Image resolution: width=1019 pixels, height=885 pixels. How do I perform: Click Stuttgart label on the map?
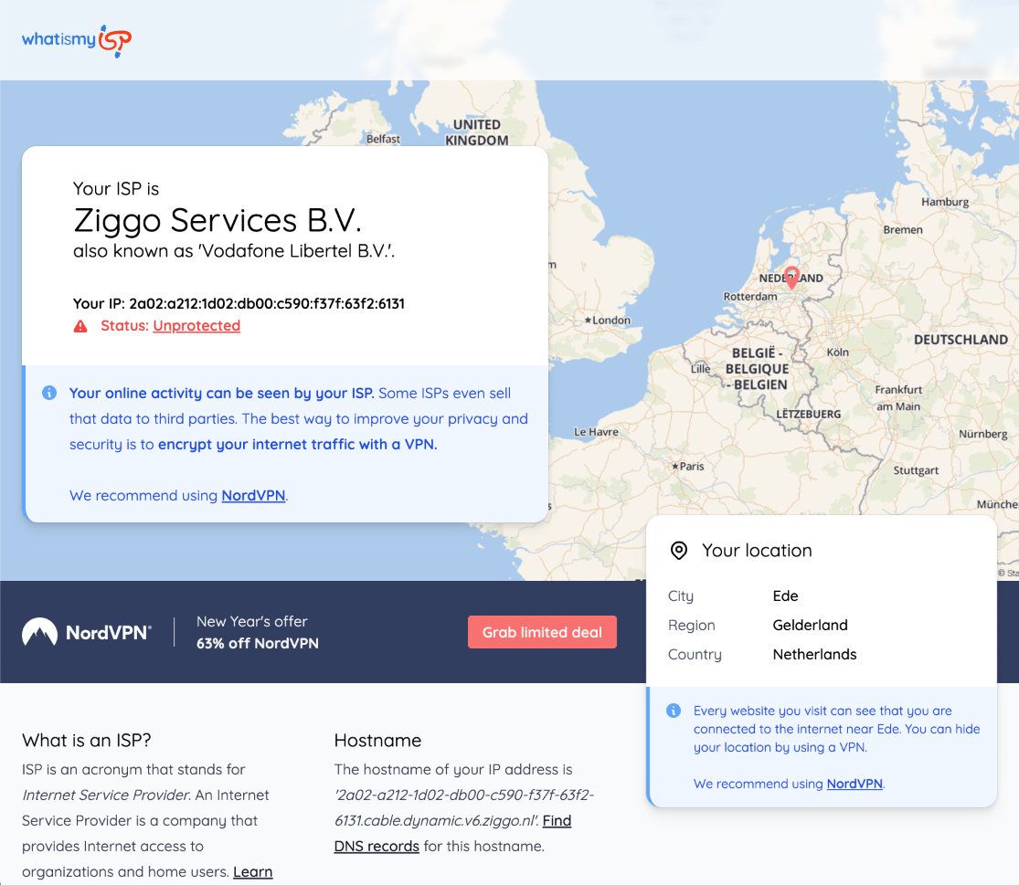(x=916, y=470)
